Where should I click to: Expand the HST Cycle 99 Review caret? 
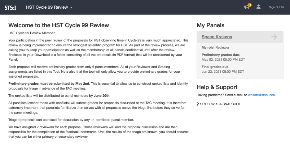click(71, 7)
